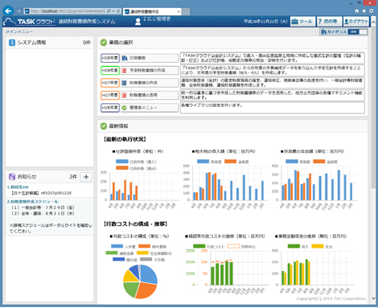Open the first notice link 1.接続先DB
Image resolution: width=378 pixels, height=308 pixels.
tap(18, 187)
